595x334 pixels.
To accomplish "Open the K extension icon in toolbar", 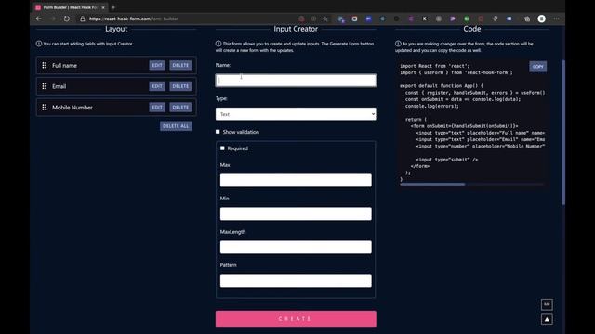I will point(424,19).
